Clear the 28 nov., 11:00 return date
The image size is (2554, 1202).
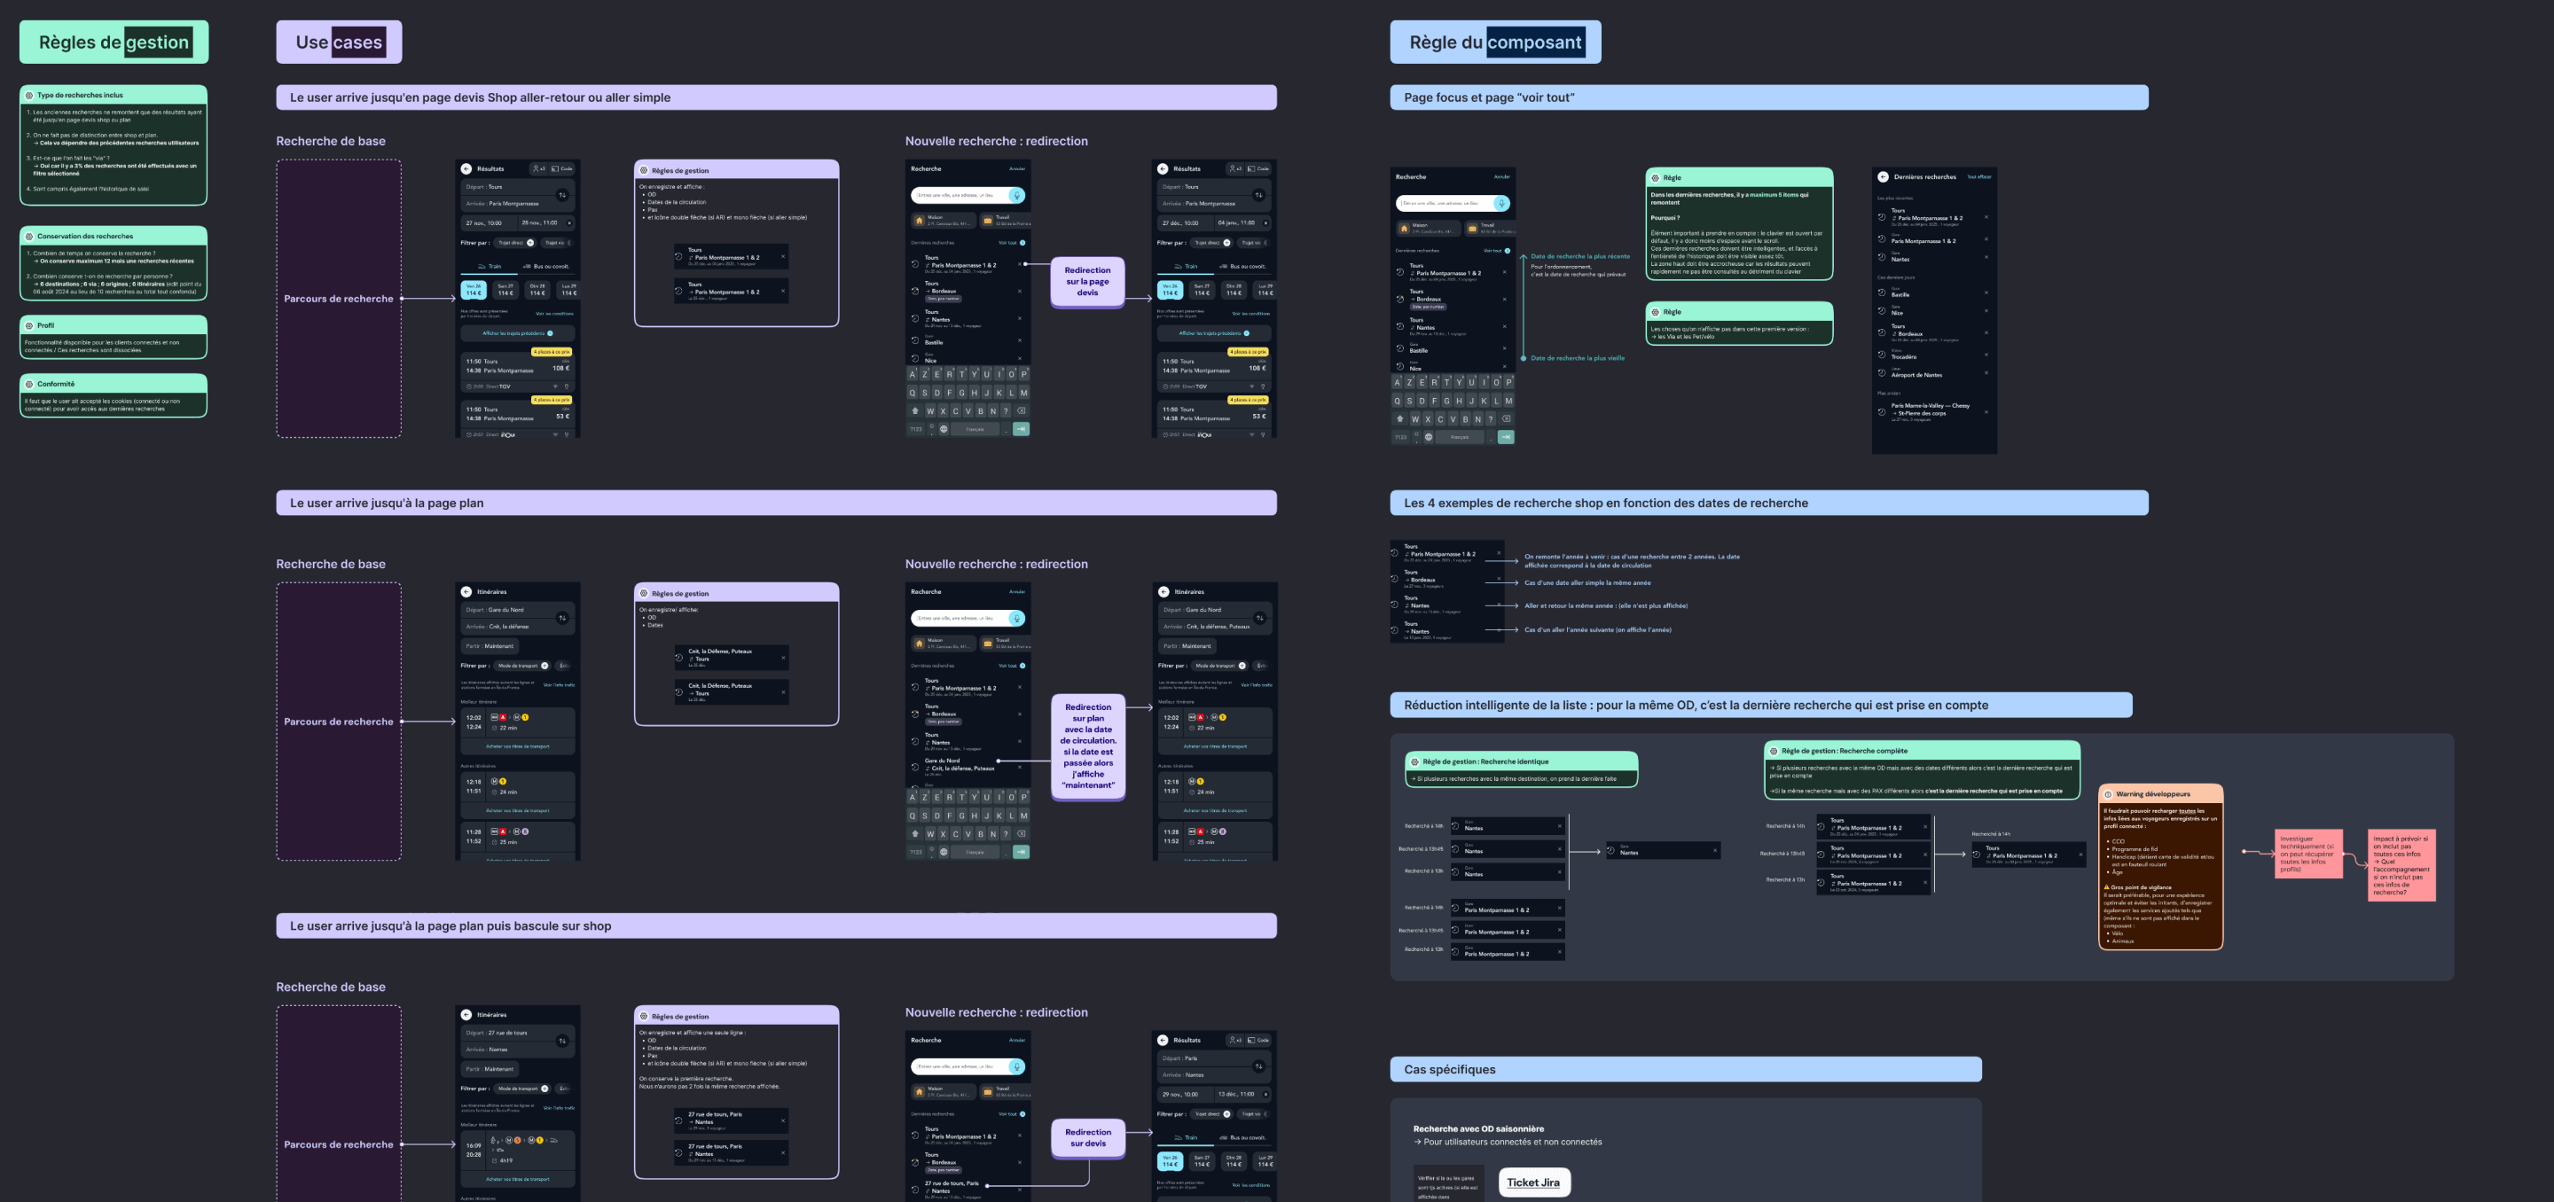(569, 223)
